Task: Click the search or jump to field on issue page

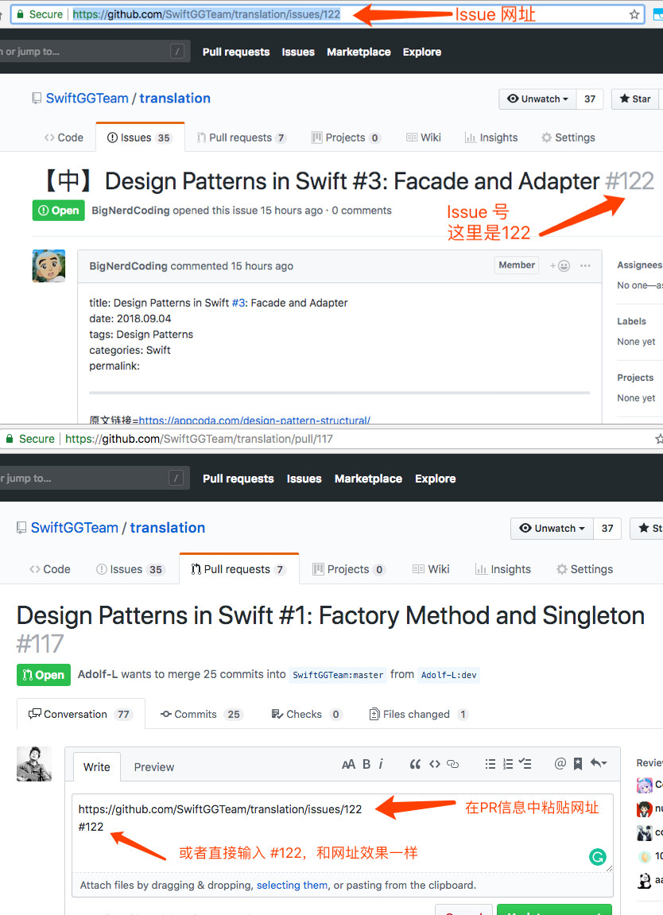Action: tap(95, 52)
